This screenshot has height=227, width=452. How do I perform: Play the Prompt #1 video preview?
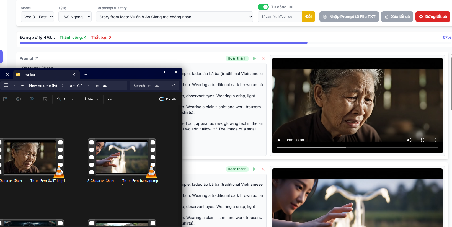pyautogui.click(x=279, y=140)
